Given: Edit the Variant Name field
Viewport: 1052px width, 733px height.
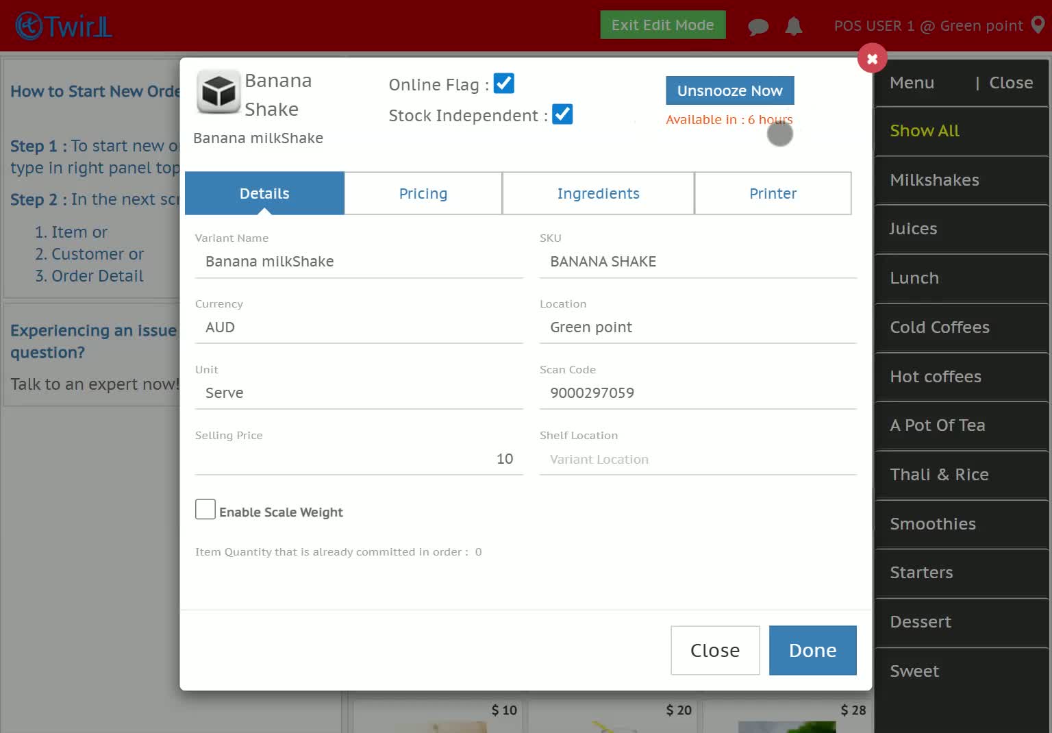Looking at the screenshot, I should (359, 262).
